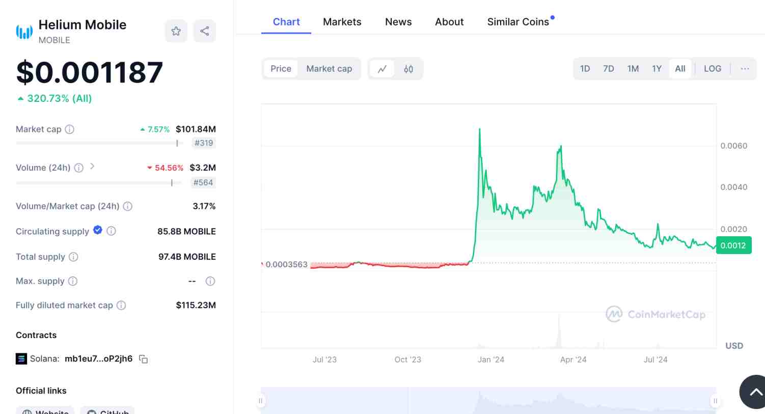This screenshot has height=414, width=765.
Task: Open the Similar Coins tab
Action: point(518,22)
